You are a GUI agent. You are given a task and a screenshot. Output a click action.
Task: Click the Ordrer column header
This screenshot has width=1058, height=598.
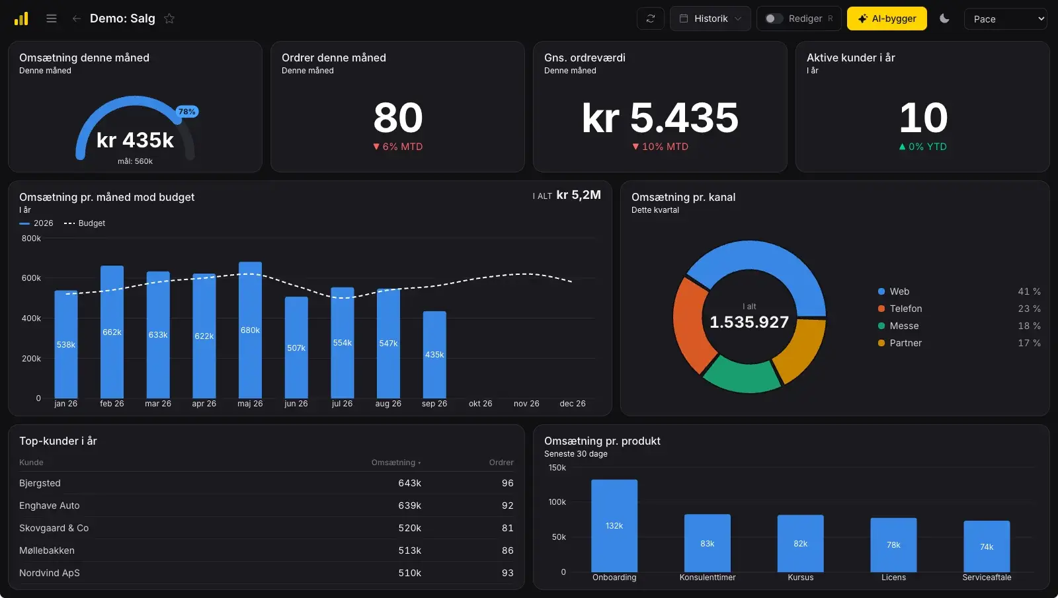click(501, 463)
